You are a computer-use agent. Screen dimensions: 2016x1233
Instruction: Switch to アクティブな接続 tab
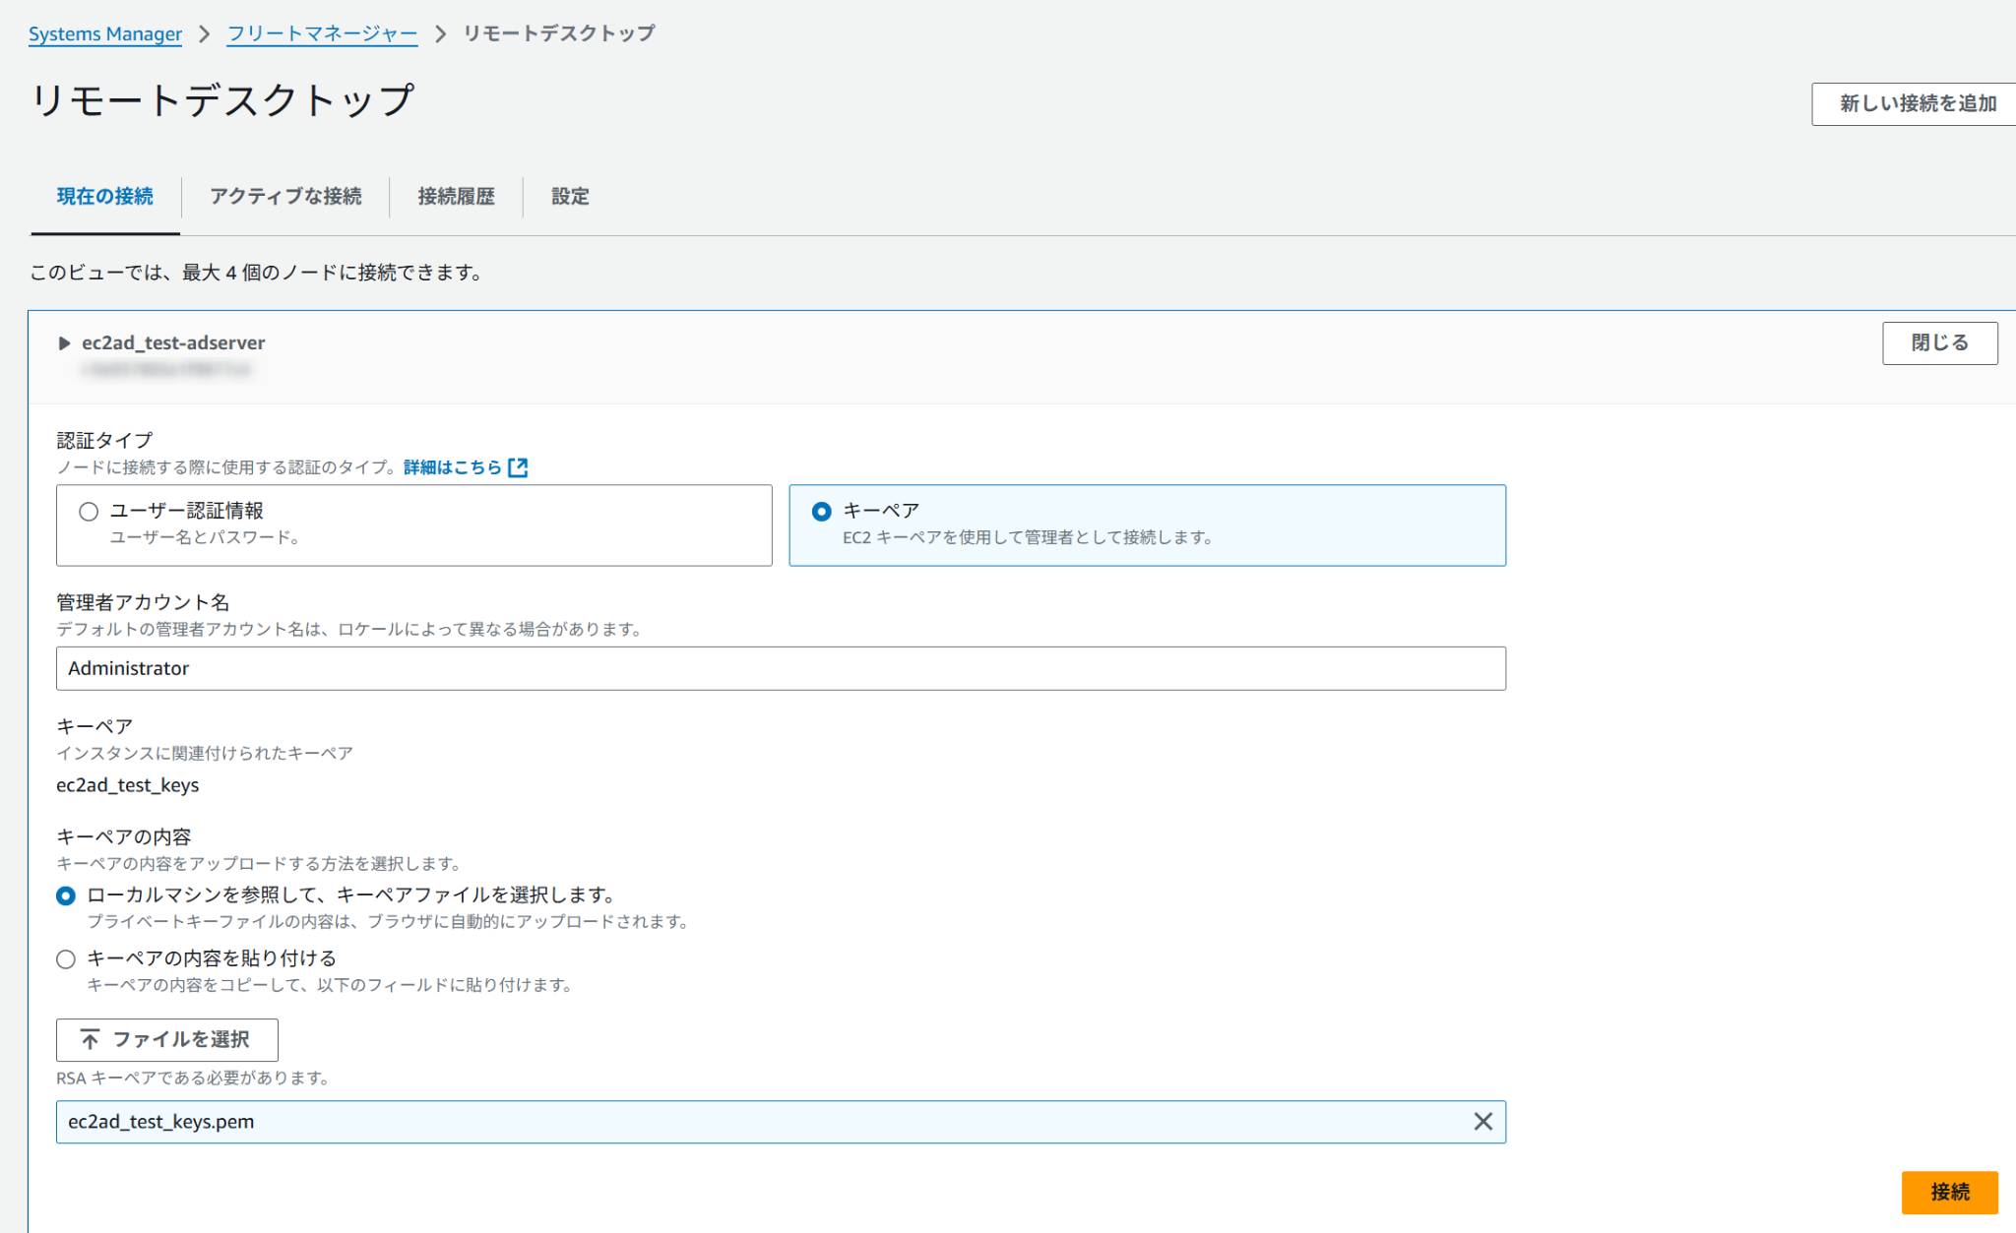[285, 197]
